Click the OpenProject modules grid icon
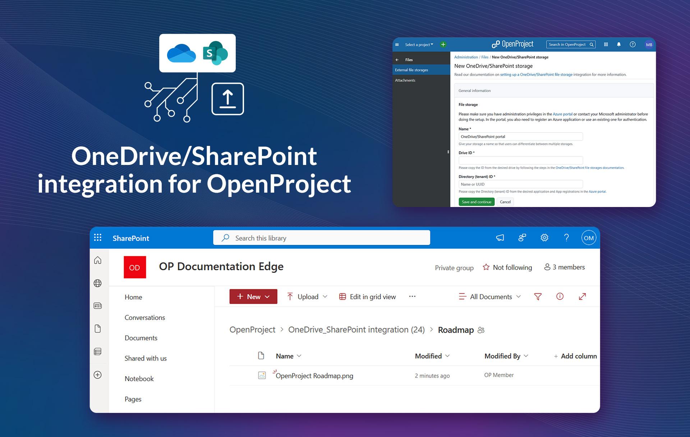Image resolution: width=690 pixels, height=437 pixels. [x=606, y=45]
